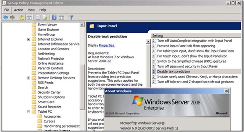244x132 pixels.
Task: Select Network Projector tree item
Action: (51, 59)
